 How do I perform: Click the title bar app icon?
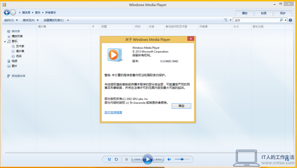(x=4, y=5)
